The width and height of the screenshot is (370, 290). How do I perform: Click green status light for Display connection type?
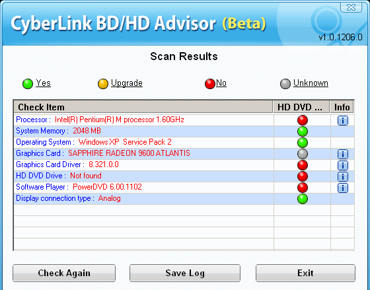point(303,199)
